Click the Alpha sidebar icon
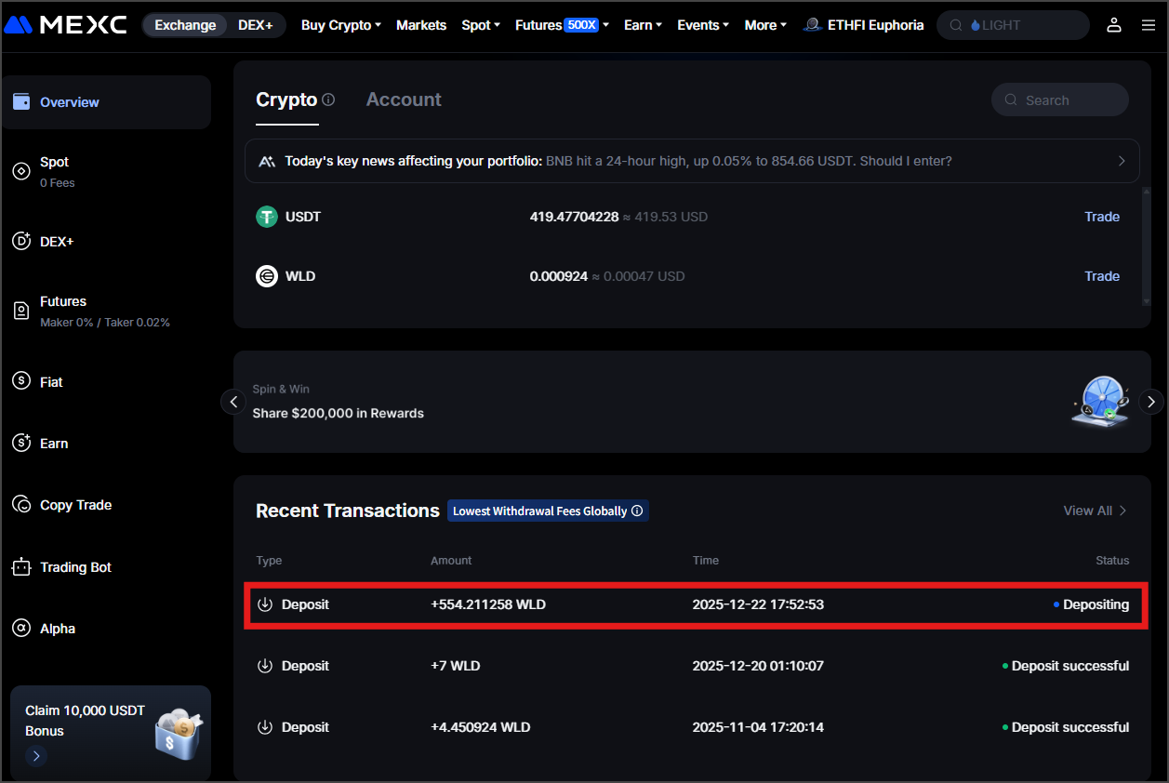This screenshot has height=783, width=1169. coord(21,629)
